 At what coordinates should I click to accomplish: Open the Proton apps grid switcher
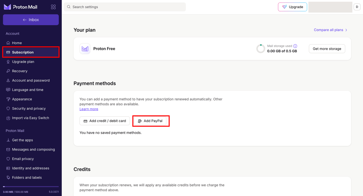point(53,7)
